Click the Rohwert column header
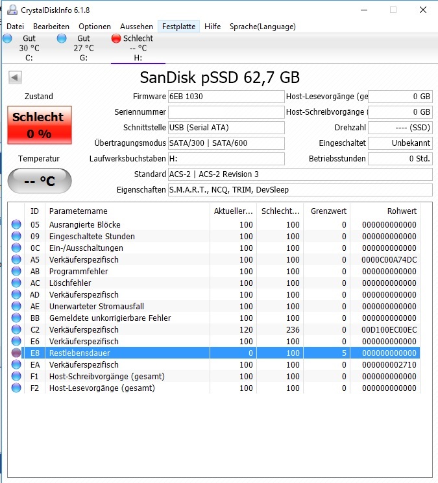438x483 pixels. click(385, 211)
